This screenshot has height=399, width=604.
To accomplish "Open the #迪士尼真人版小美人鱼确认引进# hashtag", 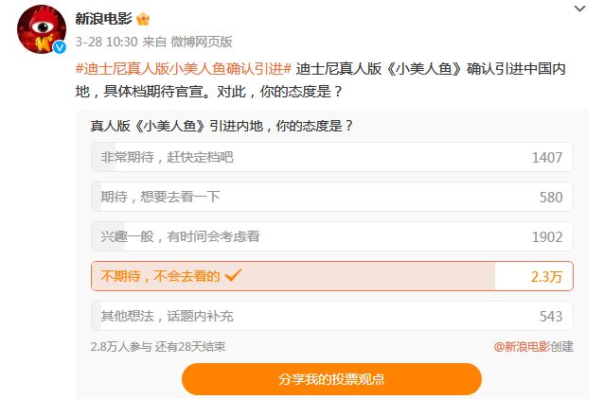I will coord(182,68).
